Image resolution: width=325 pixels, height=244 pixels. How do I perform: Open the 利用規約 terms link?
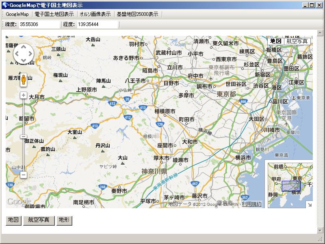(x=252, y=204)
